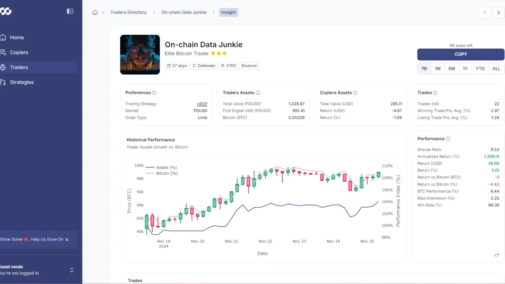Select the 1M time range
Screen dimensions: 505x284
coord(438,69)
